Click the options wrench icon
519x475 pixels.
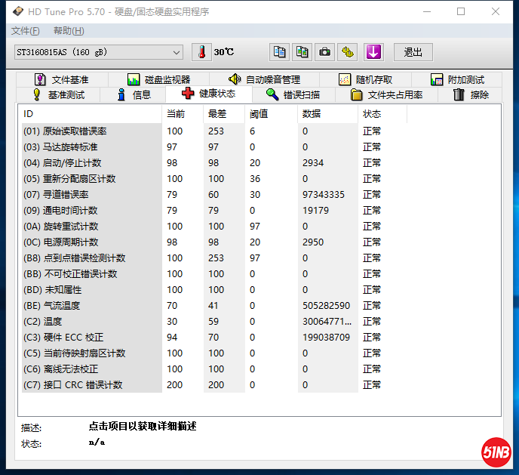(347, 52)
